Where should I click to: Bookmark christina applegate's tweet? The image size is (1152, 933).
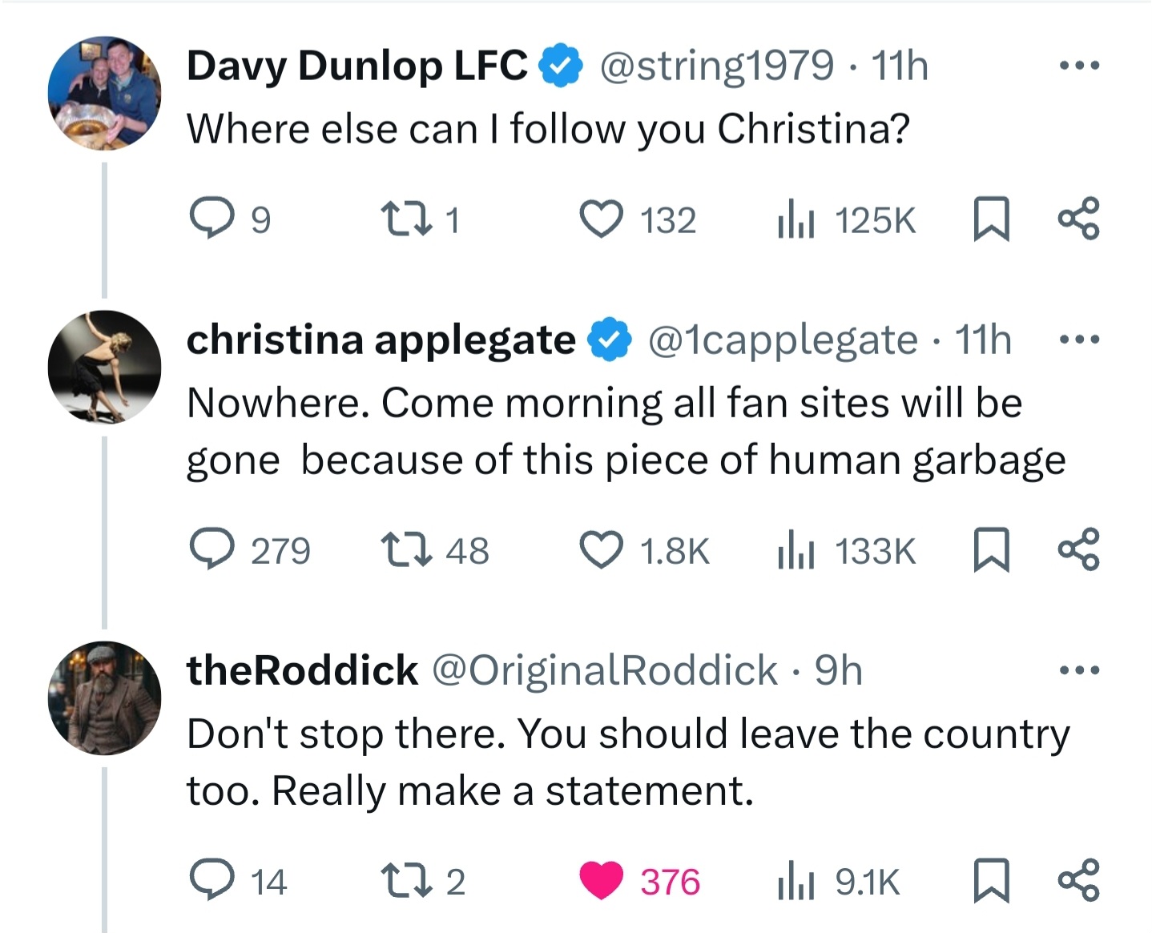[990, 551]
